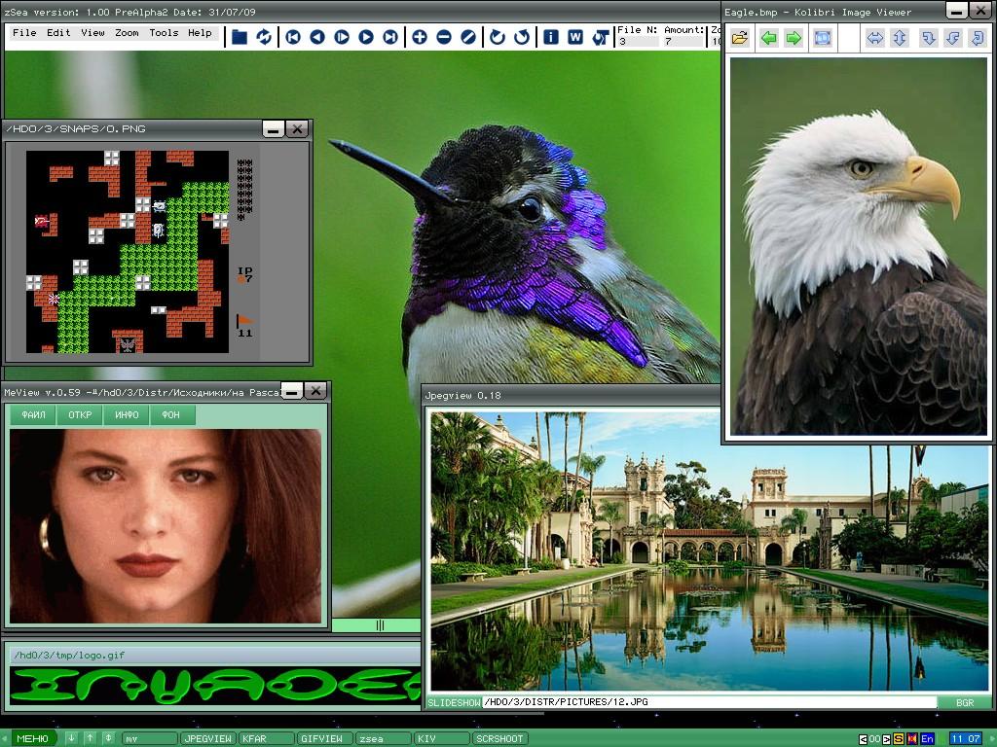
Task: Go to next image with green right arrow
Action: point(794,38)
